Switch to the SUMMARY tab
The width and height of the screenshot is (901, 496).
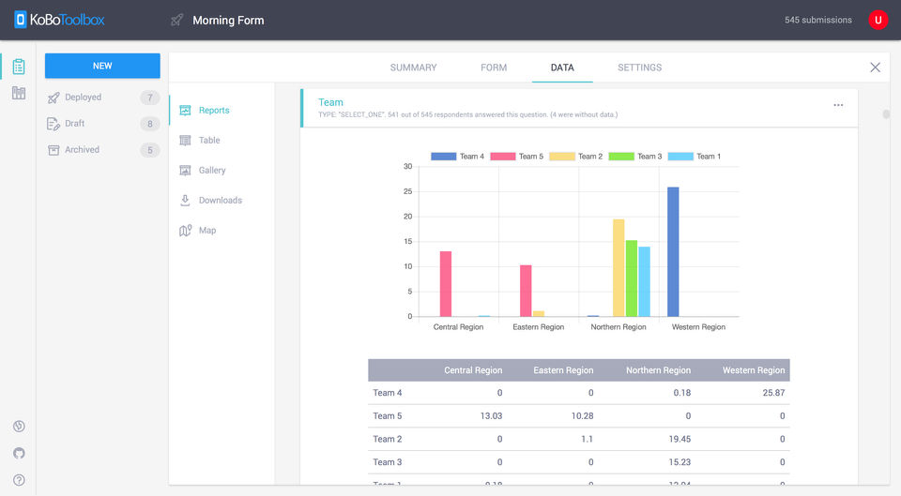click(x=413, y=68)
